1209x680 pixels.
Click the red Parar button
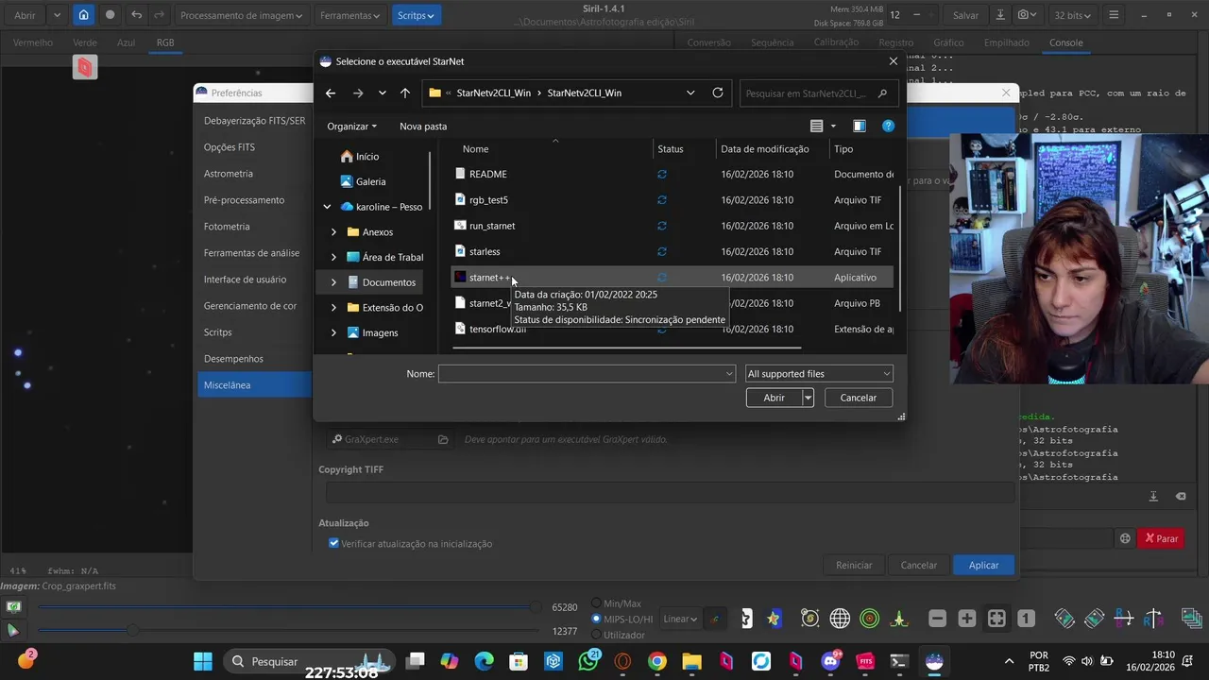click(x=1162, y=538)
